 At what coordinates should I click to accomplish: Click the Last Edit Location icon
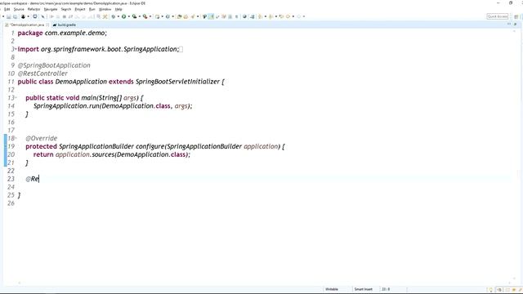point(281,16)
